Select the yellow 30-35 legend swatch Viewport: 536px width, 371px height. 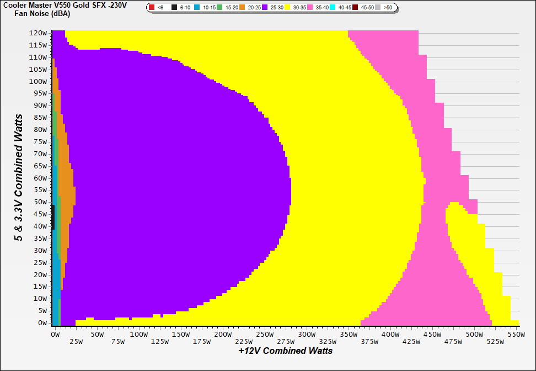[287, 8]
